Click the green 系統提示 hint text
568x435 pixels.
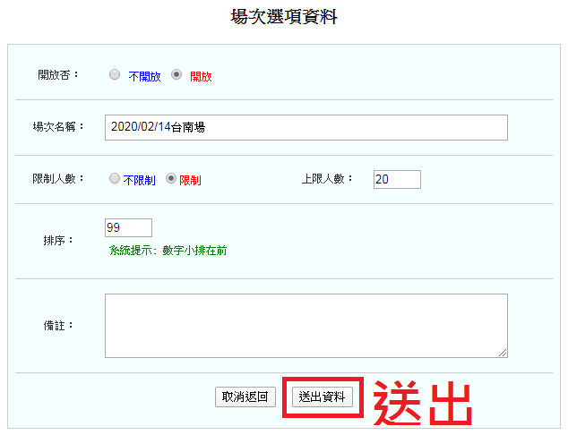pyautogui.click(x=168, y=251)
